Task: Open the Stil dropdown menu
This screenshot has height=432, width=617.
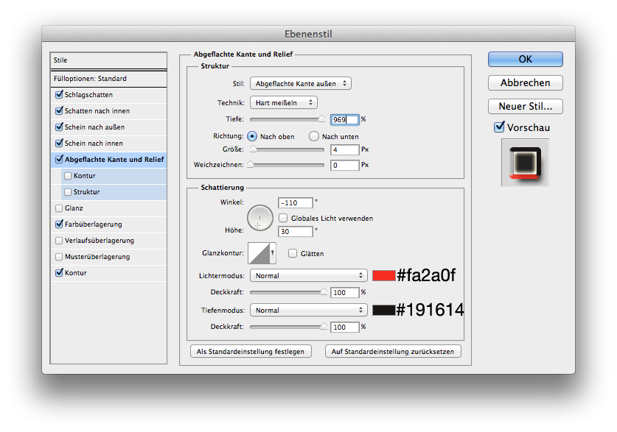Action: pyautogui.click(x=300, y=84)
